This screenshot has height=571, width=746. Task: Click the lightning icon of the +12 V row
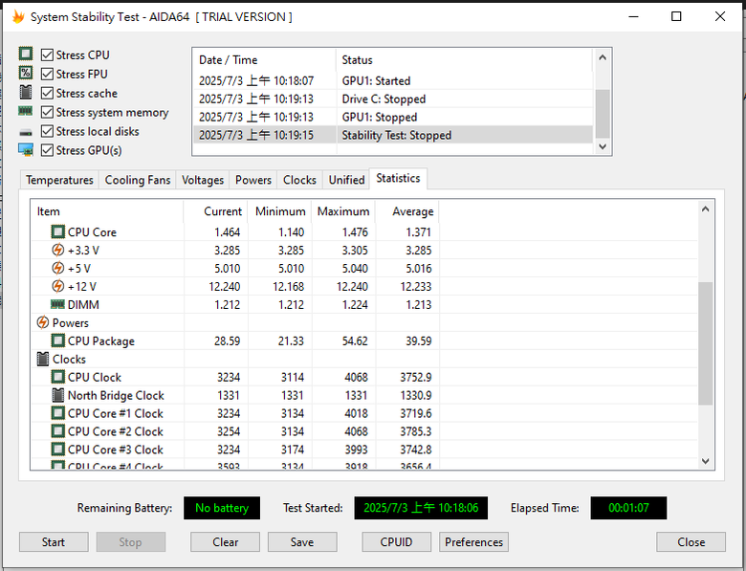pos(57,286)
